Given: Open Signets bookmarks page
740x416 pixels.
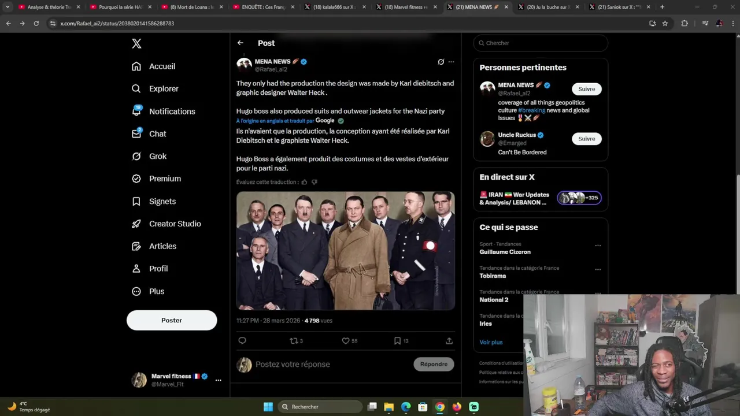Looking at the screenshot, I should tap(153, 201).
